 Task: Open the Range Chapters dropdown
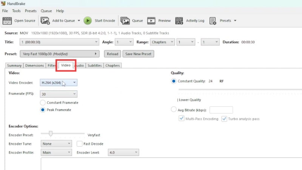(162, 42)
